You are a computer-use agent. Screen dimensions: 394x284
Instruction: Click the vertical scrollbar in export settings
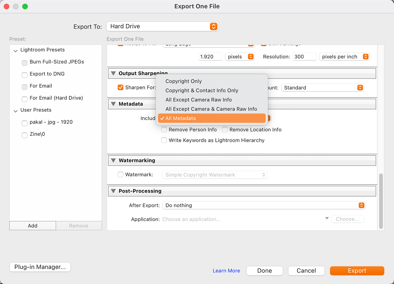(x=381, y=201)
